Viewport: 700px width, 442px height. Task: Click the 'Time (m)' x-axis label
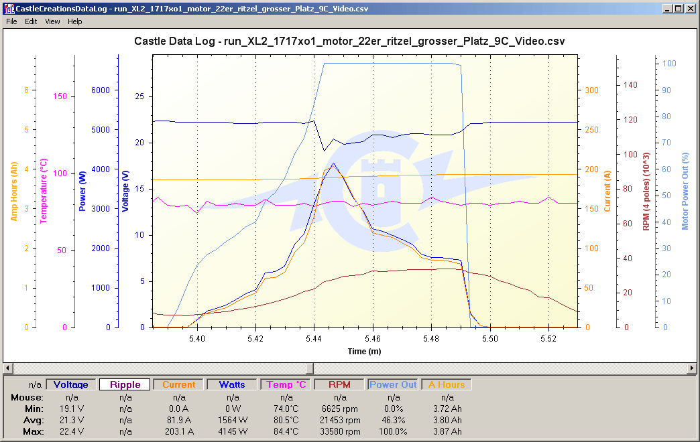[364, 352]
